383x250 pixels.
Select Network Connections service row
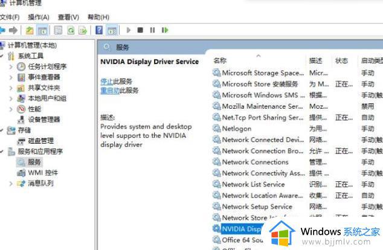(x=297, y=162)
